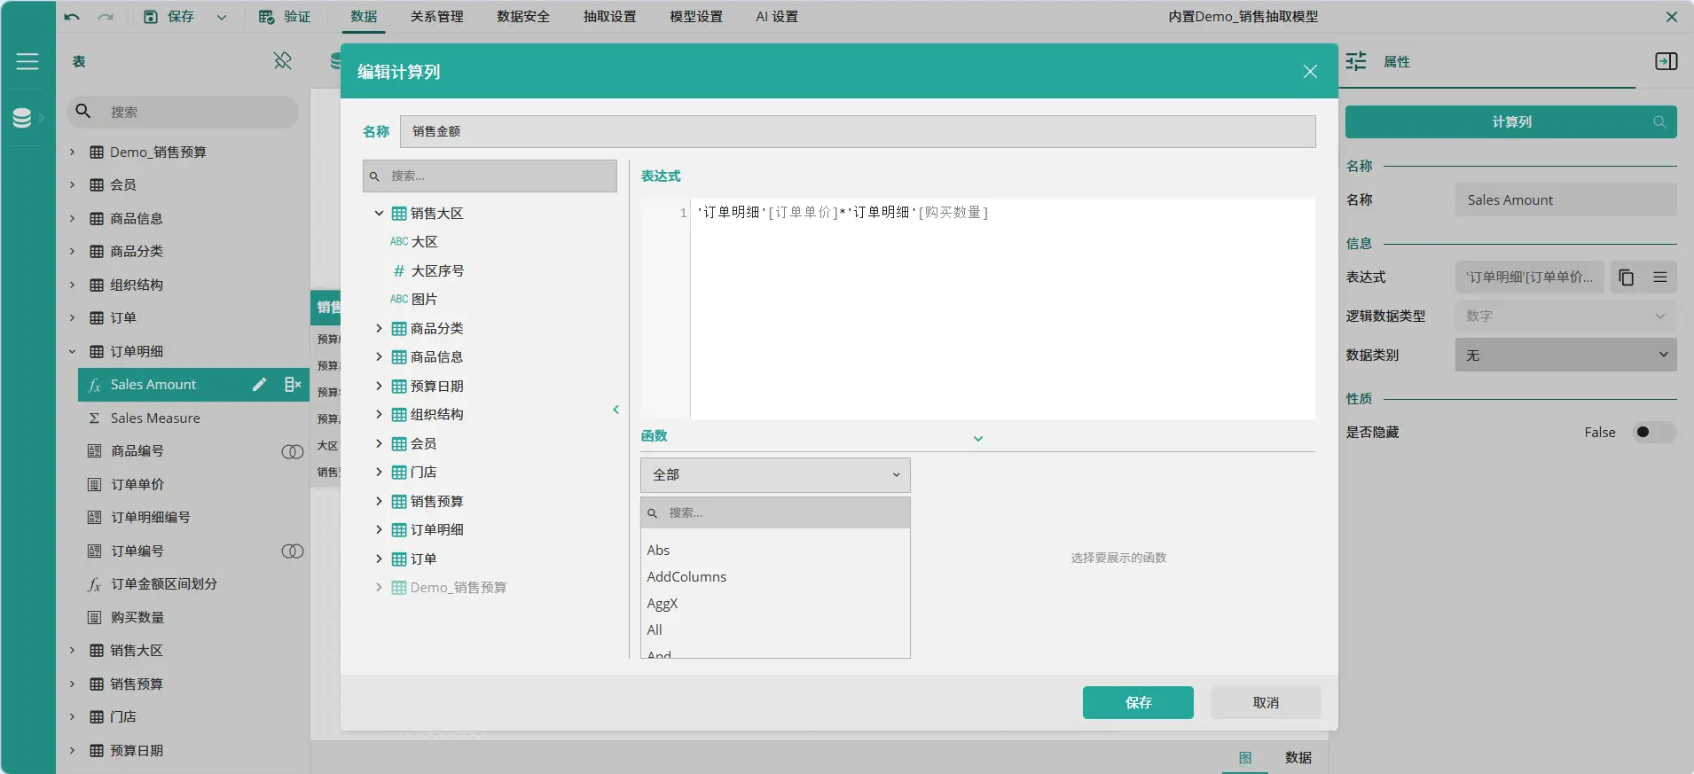Select 订单单价 in left tree
Viewport: 1694px width, 774px height.
137,484
